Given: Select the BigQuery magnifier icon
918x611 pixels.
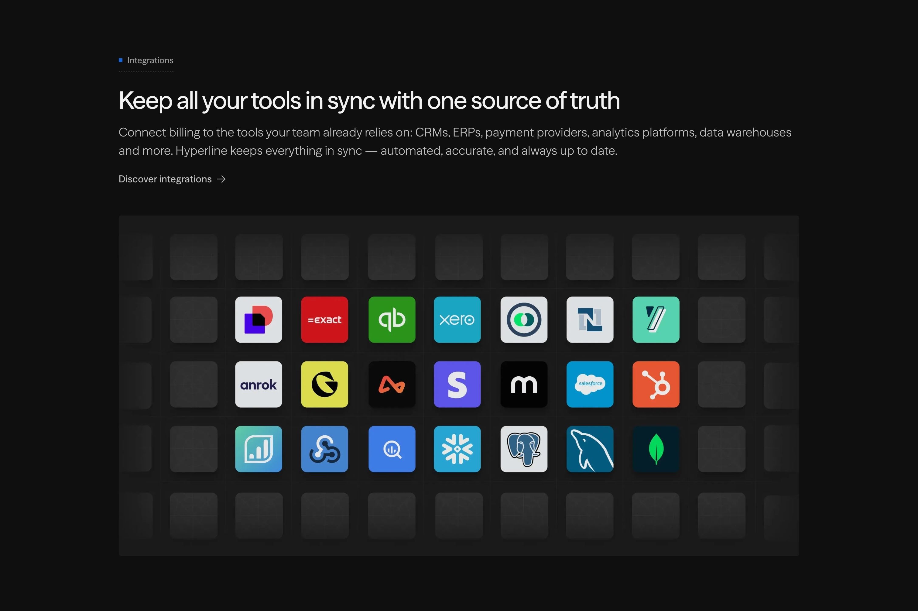Looking at the screenshot, I should (x=392, y=449).
